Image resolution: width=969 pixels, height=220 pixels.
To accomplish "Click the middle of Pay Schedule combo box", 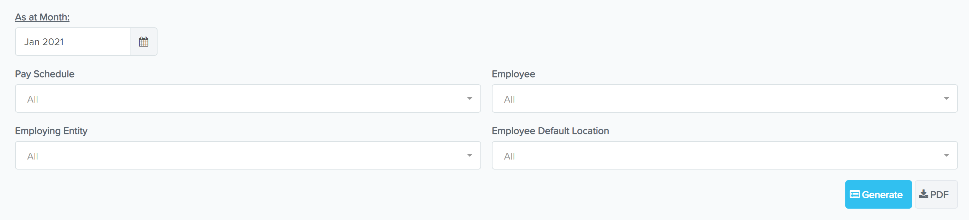I will tap(248, 98).
